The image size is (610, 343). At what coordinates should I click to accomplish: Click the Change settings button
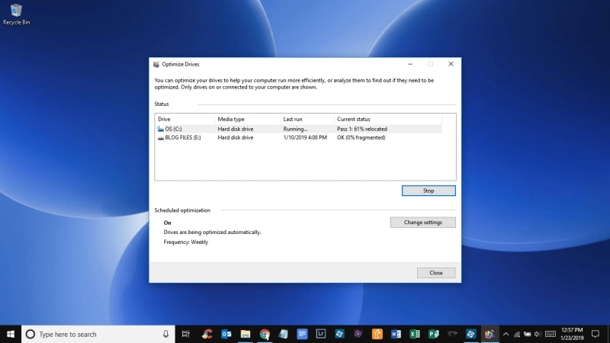pyautogui.click(x=422, y=223)
